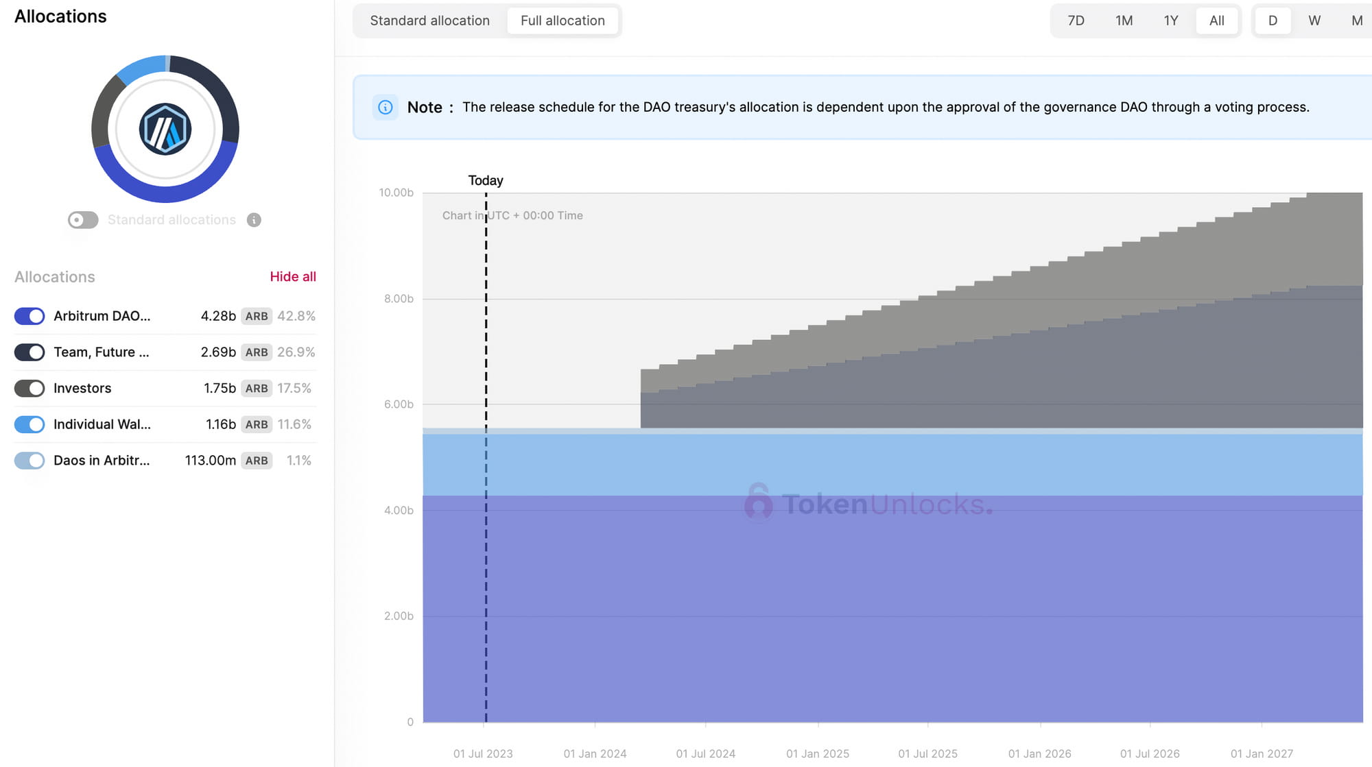This screenshot has height=767, width=1372.
Task: Disable Daos in Arbitrum allocation toggle
Action: click(x=29, y=461)
